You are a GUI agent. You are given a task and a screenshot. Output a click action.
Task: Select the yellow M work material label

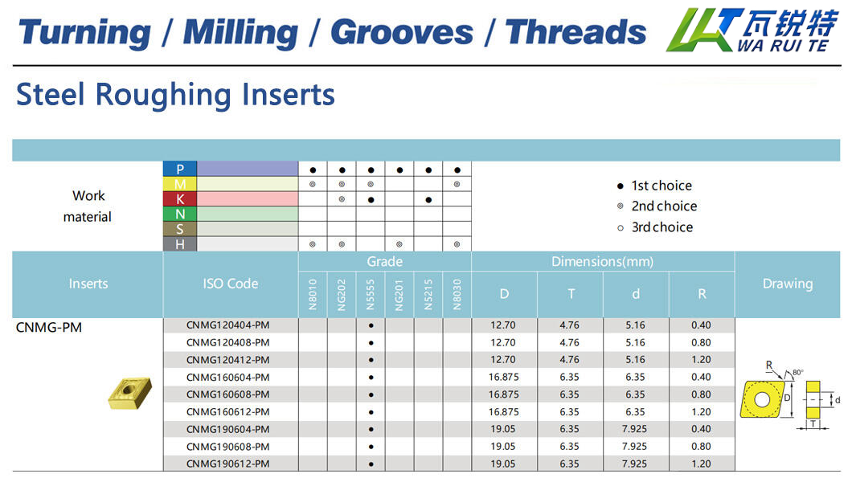tap(180, 184)
